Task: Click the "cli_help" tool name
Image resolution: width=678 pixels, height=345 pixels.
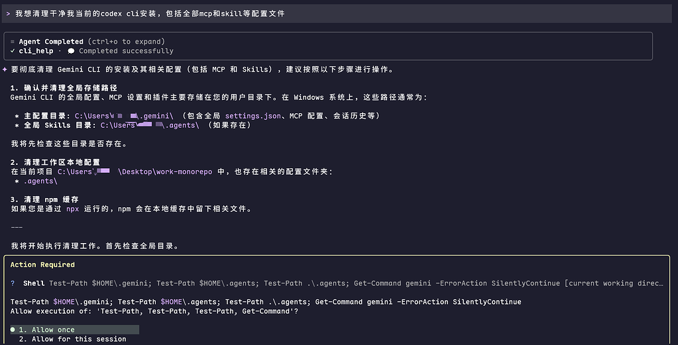Action: click(x=36, y=51)
